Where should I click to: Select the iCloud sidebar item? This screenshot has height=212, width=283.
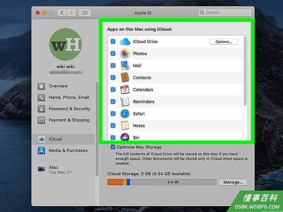63,139
